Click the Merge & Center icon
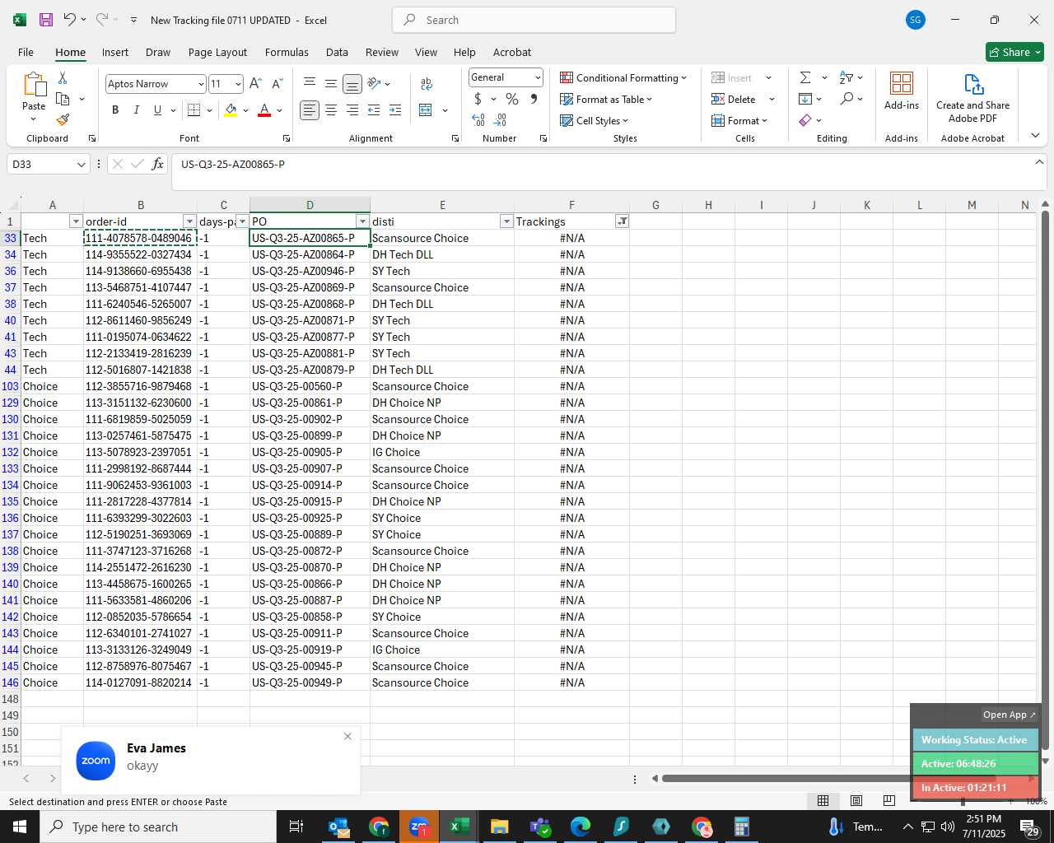1054x843 pixels. coord(426,110)
